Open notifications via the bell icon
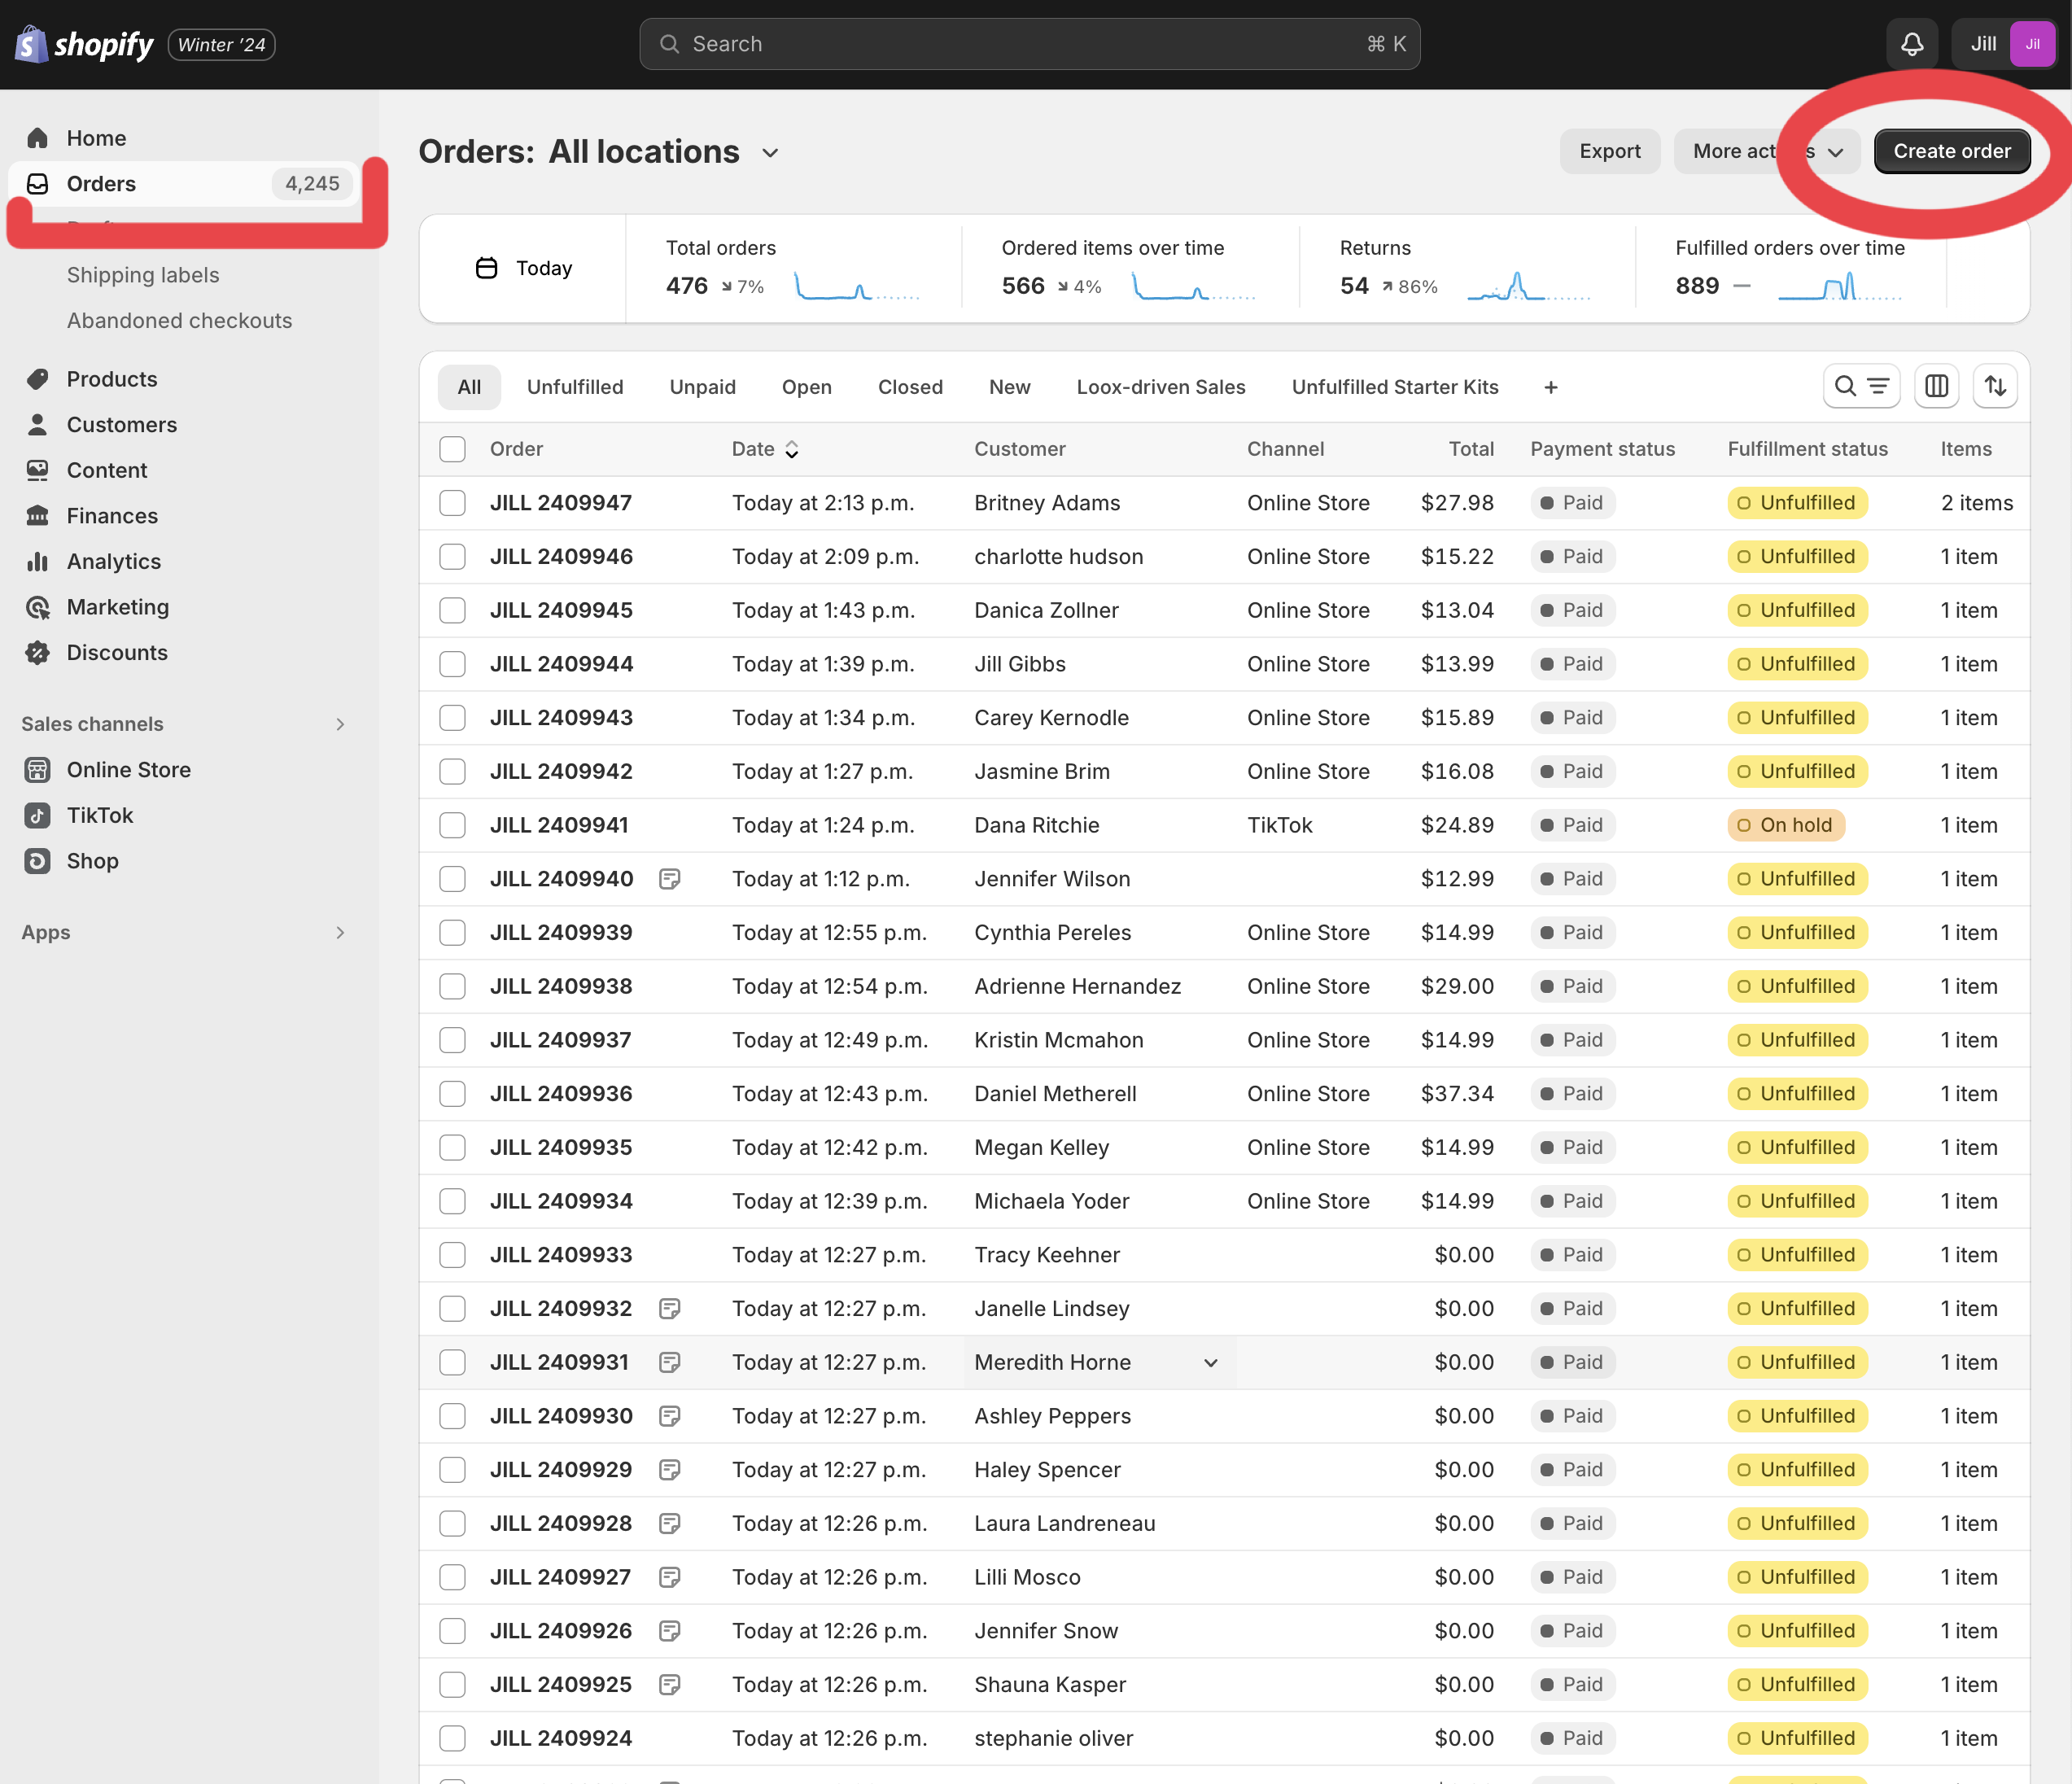The width and height of the screenshot is (2072, 1784). point(1912,44)
